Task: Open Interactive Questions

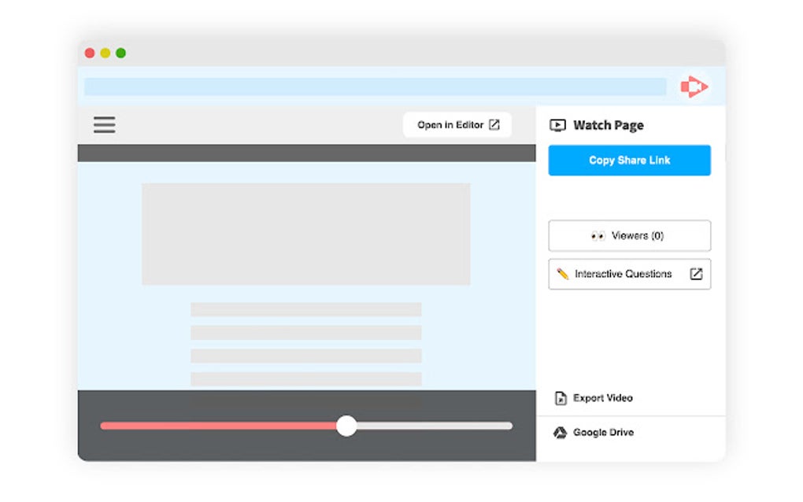Action: tap(629, 274)
